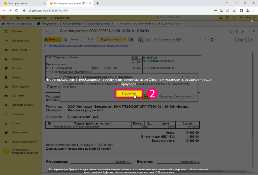Increase the Копий count with the up arrow
Screen dimensions: 258x175
coord(92,38)
